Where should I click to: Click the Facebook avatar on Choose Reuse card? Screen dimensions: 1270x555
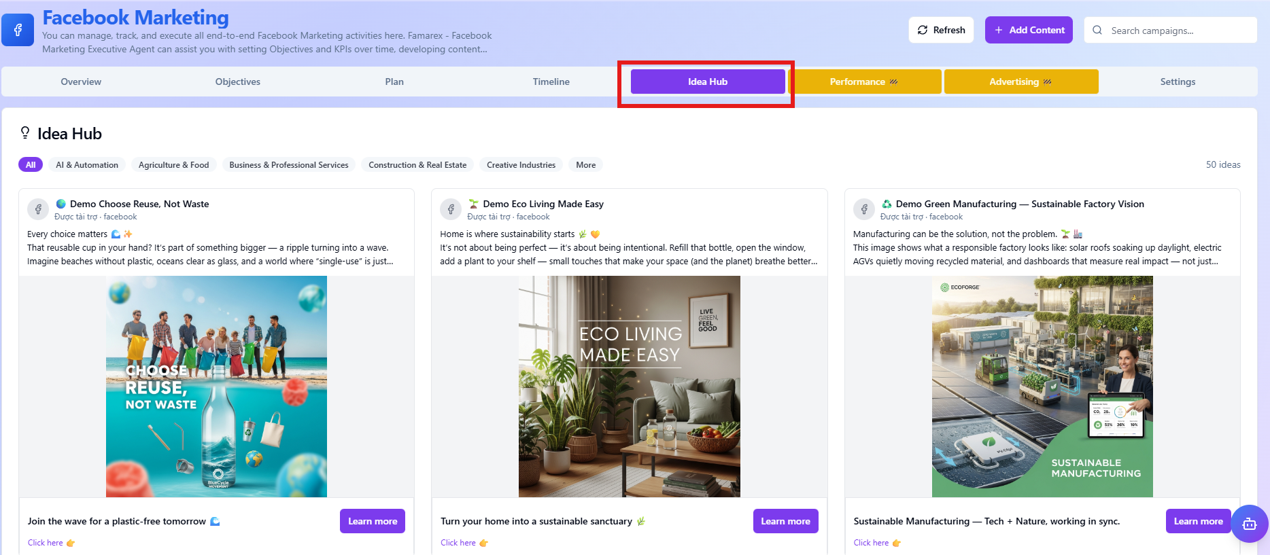pos(38,209)
